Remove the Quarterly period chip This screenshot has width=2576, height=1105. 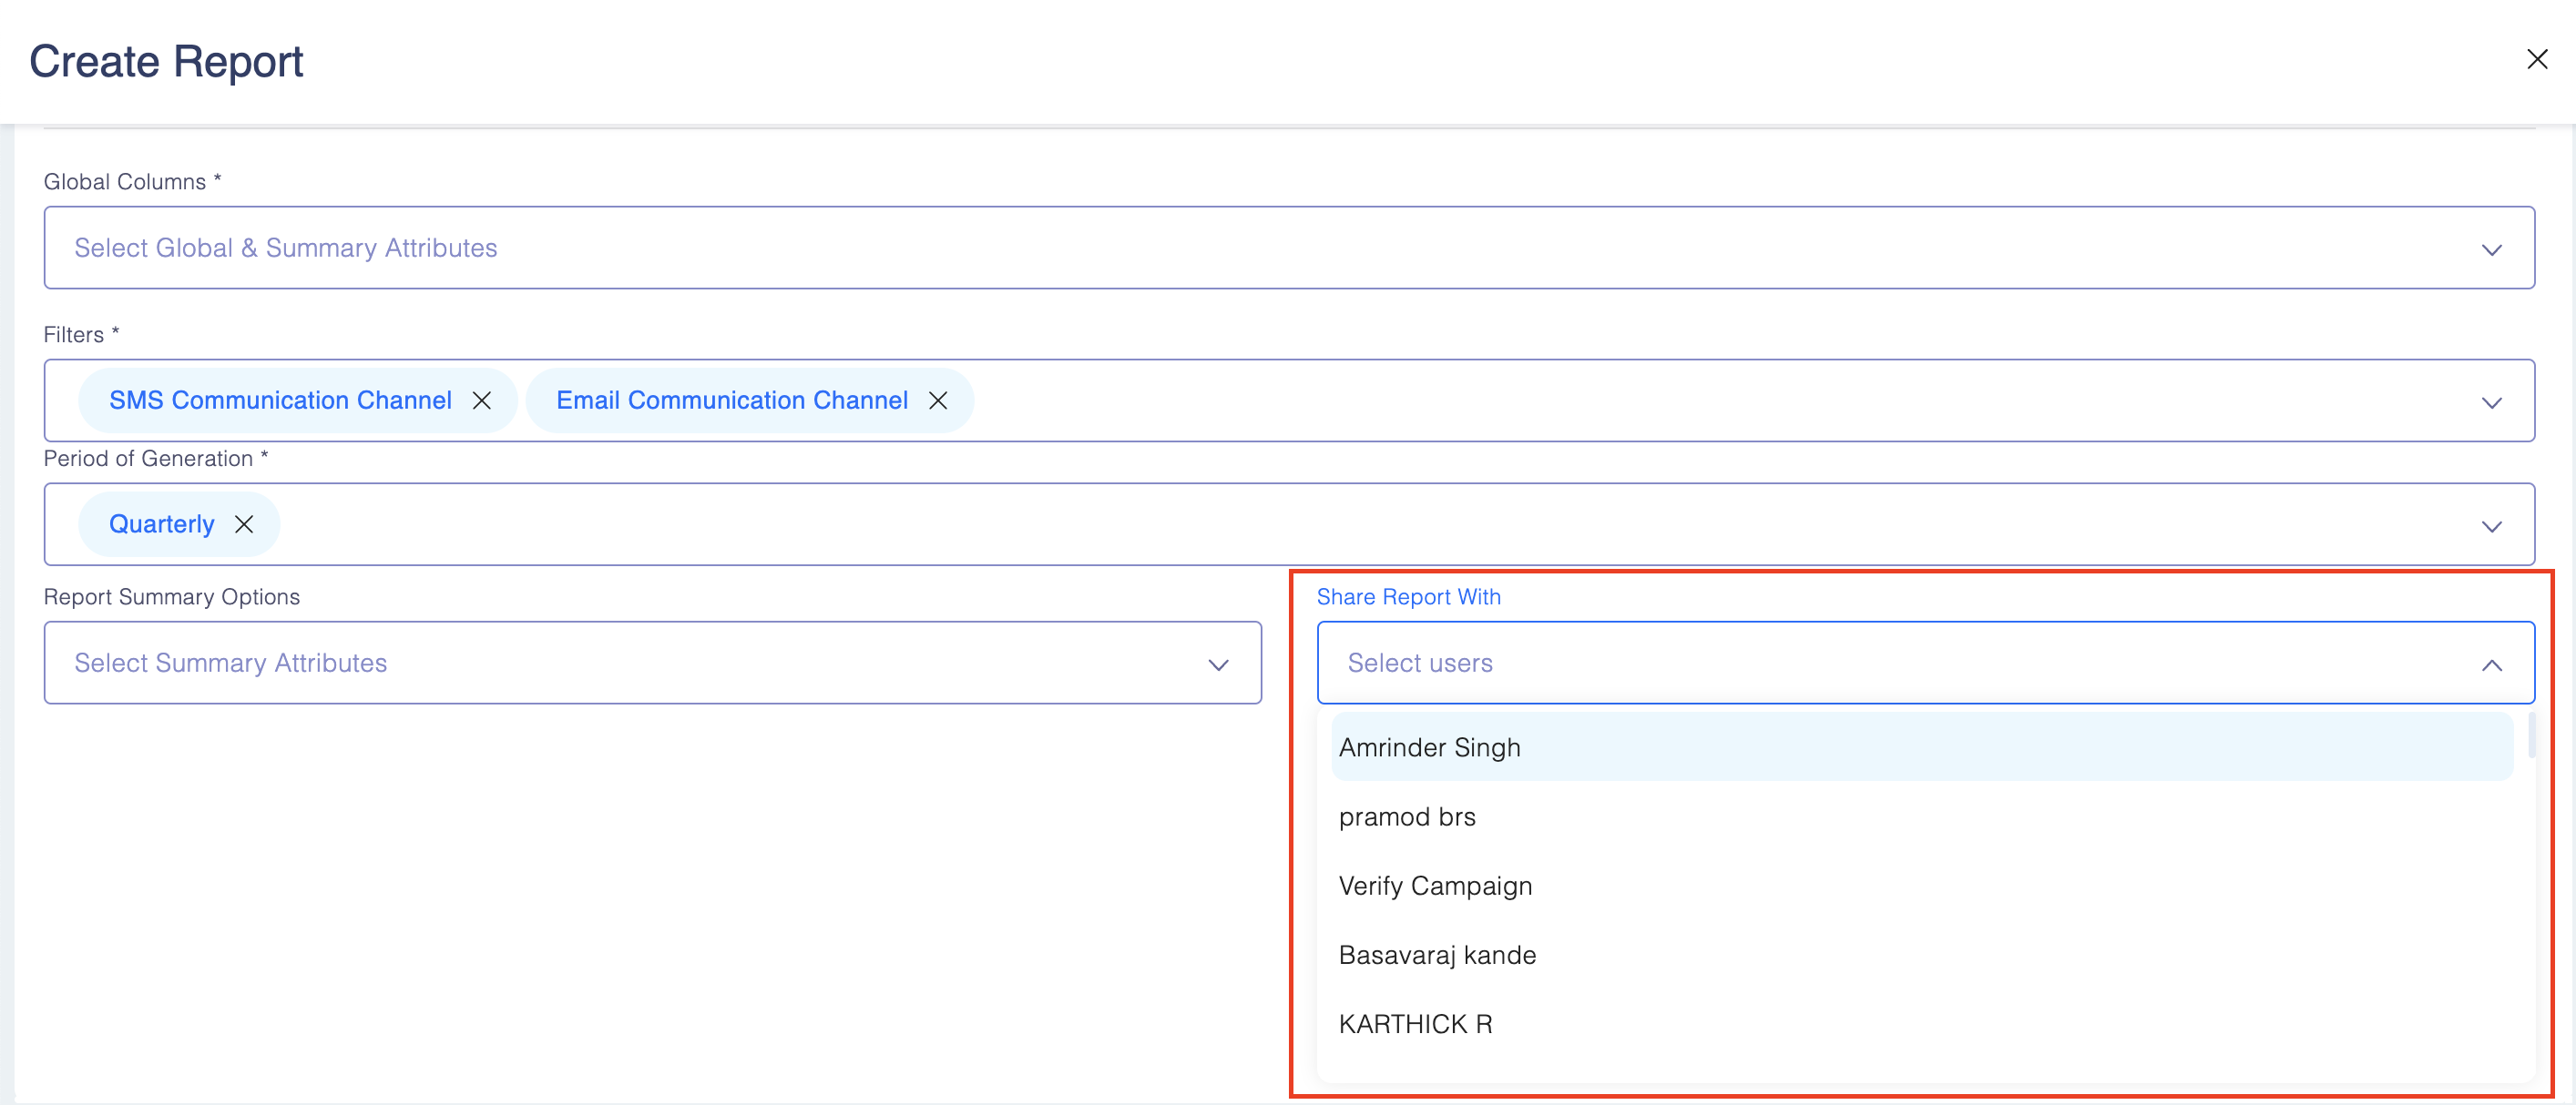[244, 524]
